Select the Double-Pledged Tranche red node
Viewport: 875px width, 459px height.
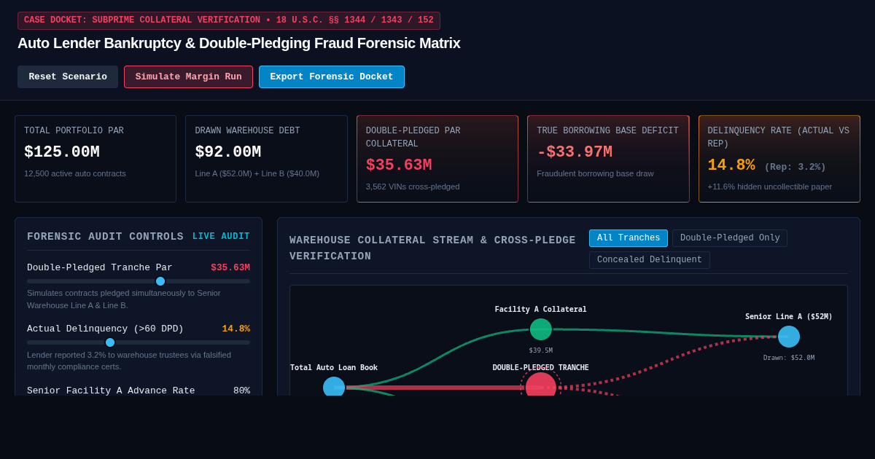[x=541, y=384]
